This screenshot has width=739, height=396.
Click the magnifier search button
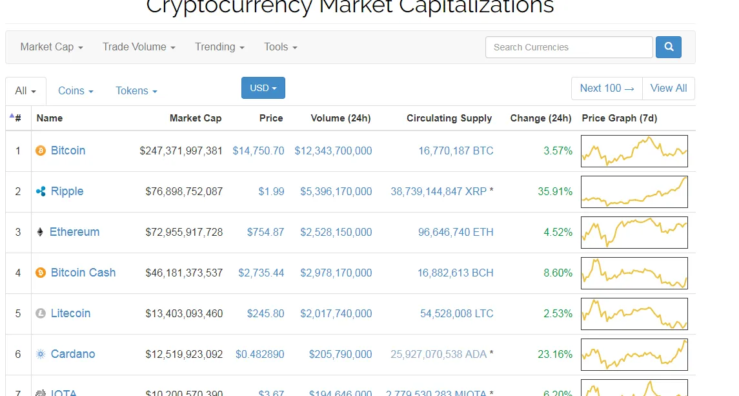(668, 47)
